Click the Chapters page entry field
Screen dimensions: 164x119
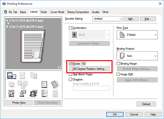coord(92,88)
